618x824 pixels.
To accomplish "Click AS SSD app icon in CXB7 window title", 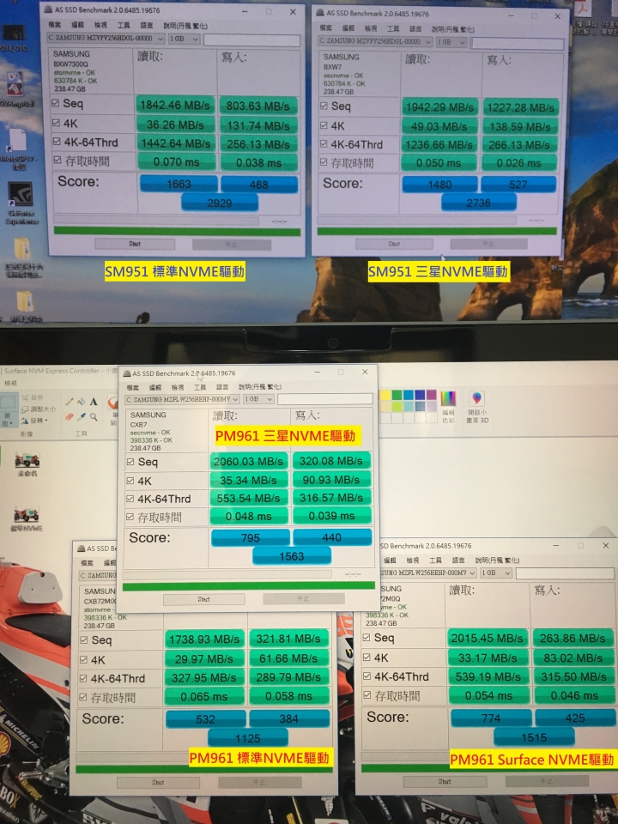I will pyautogui.click(x=127, y=373).
